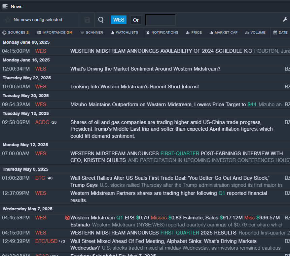Open the Date filter
The width and height of the screenshot is (290, 256).
click(280, 33)
